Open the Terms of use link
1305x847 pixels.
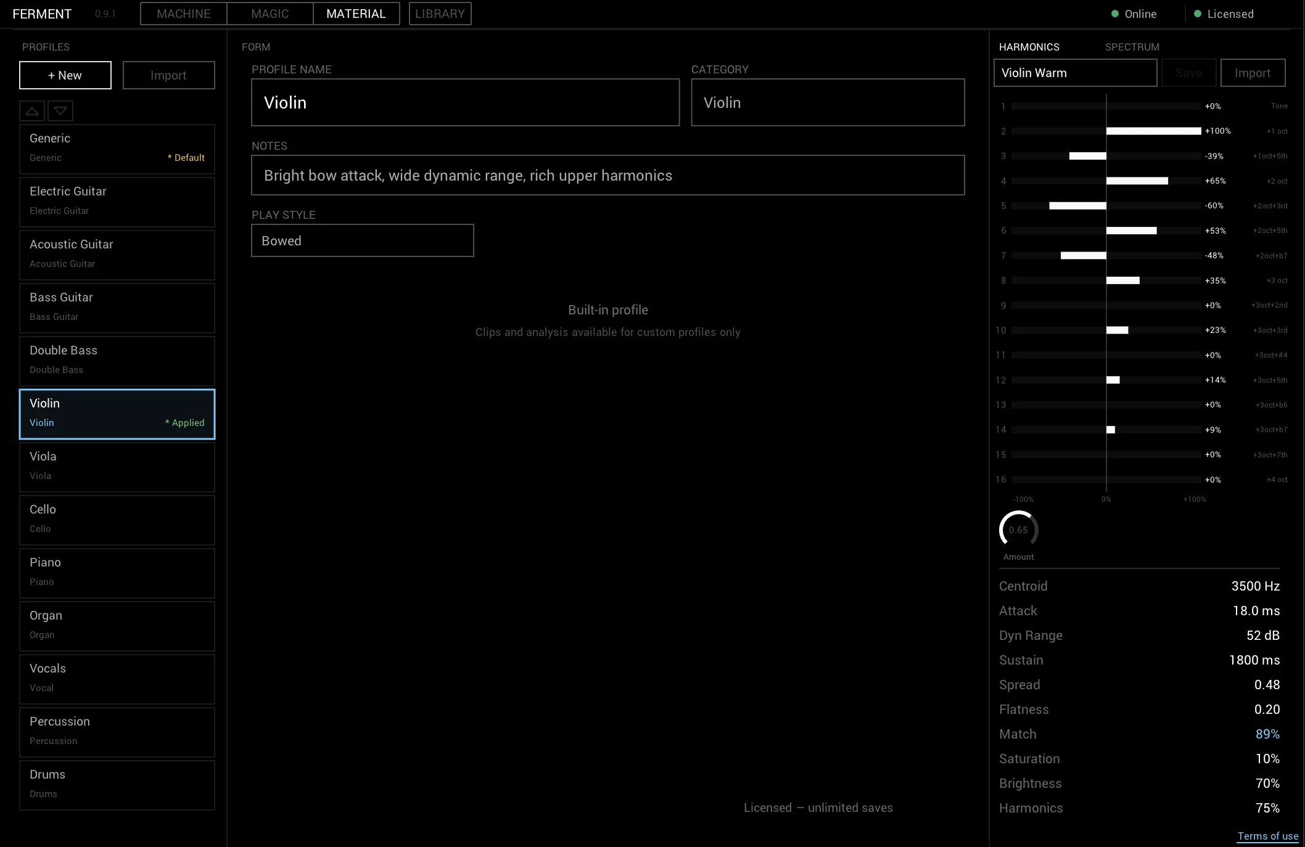pyautogui.click(x=1267, y=836)
